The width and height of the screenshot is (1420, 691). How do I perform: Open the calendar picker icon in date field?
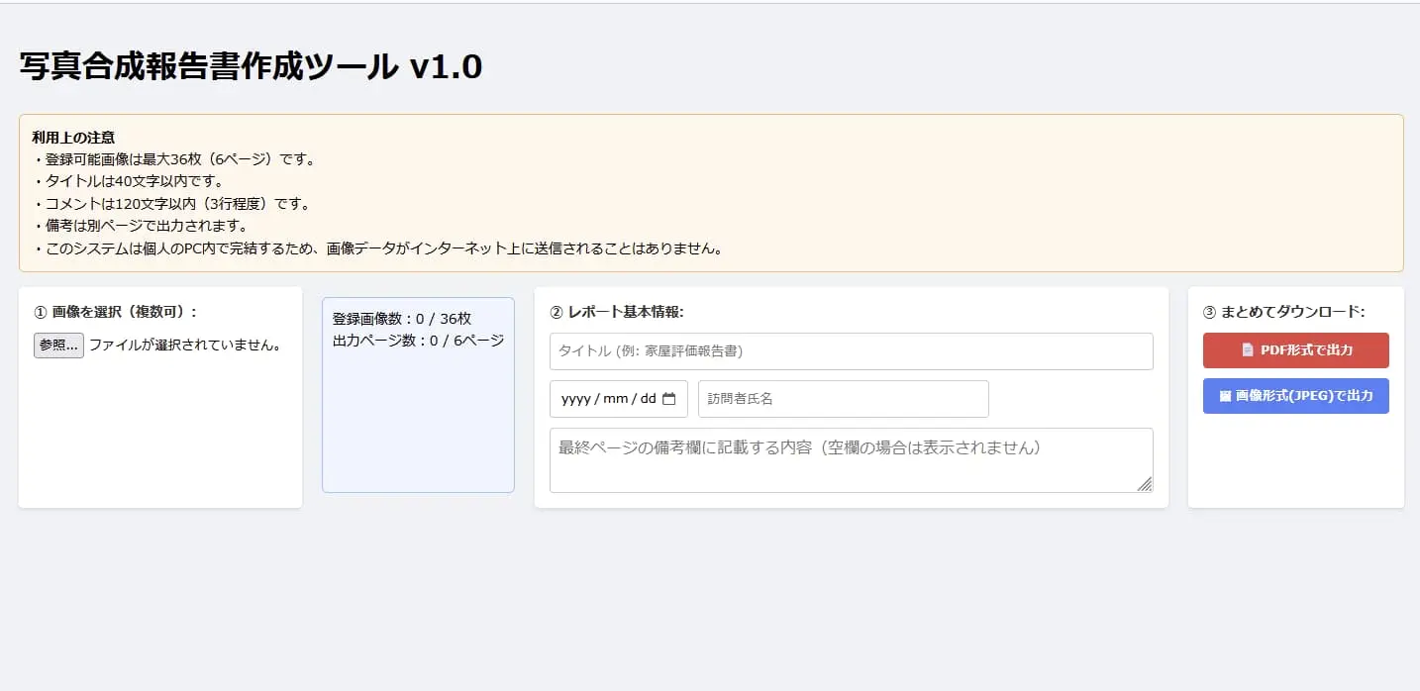[x=669, y=399]
